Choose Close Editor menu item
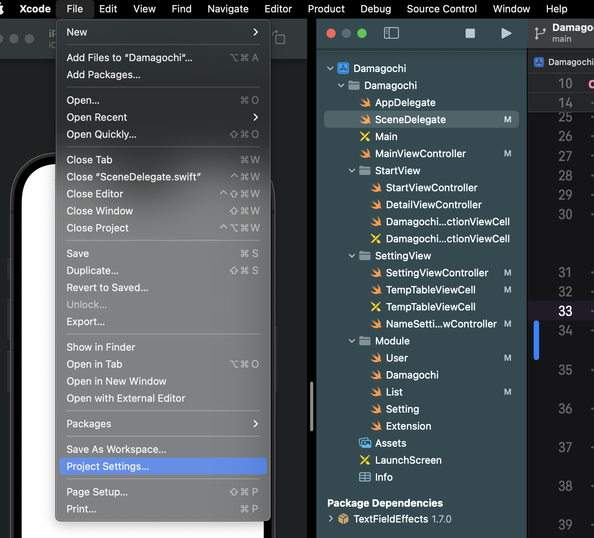 (x=163, y=194)
